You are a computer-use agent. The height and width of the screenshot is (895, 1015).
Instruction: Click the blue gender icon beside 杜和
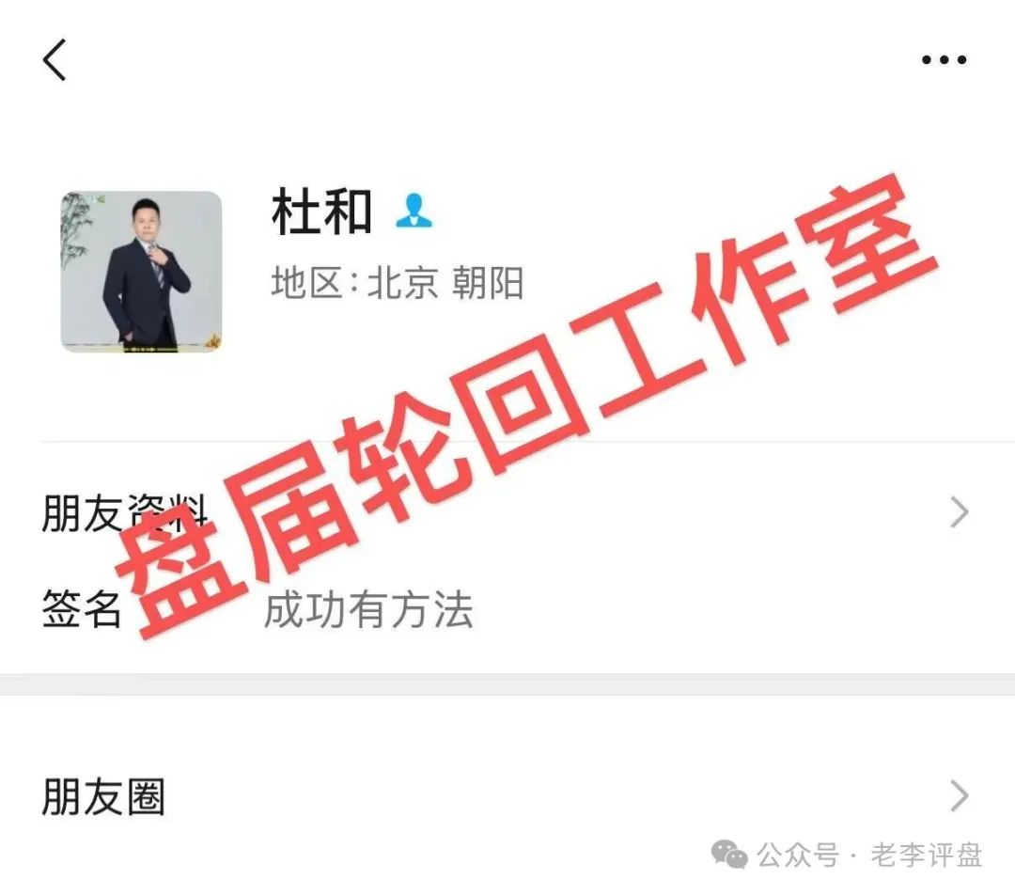coord(414,212)
